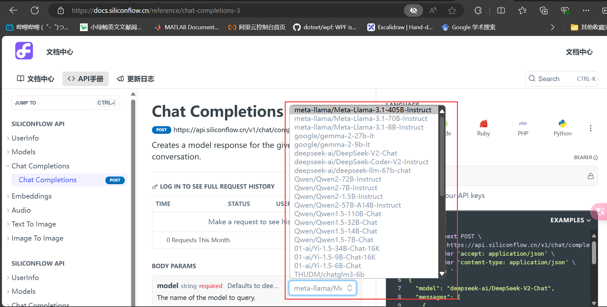This screenshot has height=307, width=607.
Task: Open the EXAMPLES dropdown
Action: [x=570, y=220]
